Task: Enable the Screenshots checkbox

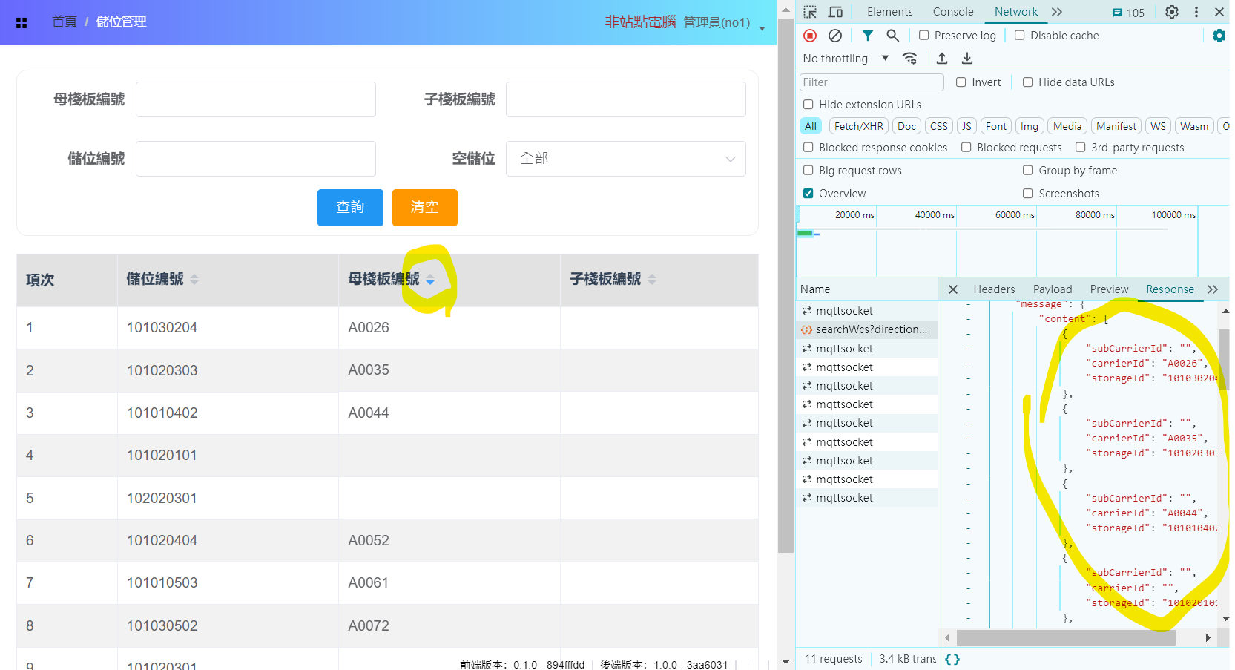Action: (1028, 194)
